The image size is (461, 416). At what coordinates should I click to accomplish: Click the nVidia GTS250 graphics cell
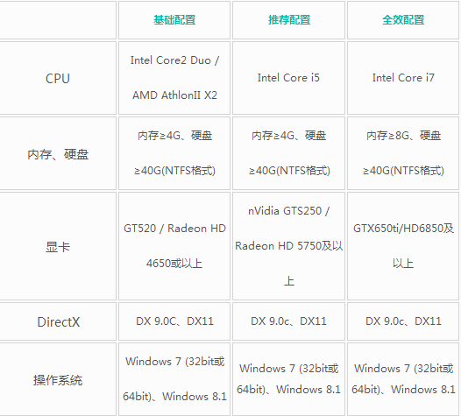(x=288, y=246)
